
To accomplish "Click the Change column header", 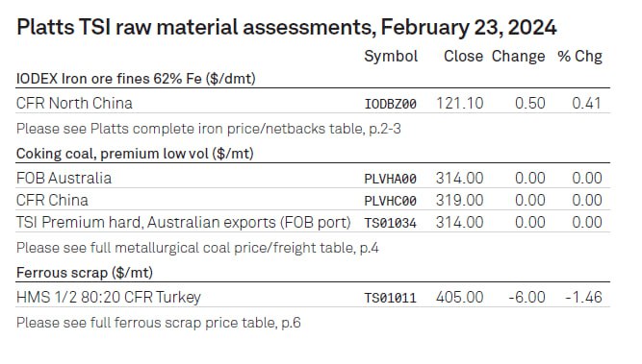I will (x=518, y=57).
